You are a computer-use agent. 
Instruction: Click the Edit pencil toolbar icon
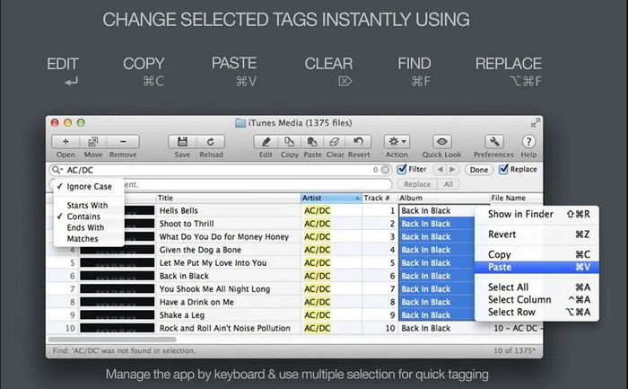(x=266, y=142)
